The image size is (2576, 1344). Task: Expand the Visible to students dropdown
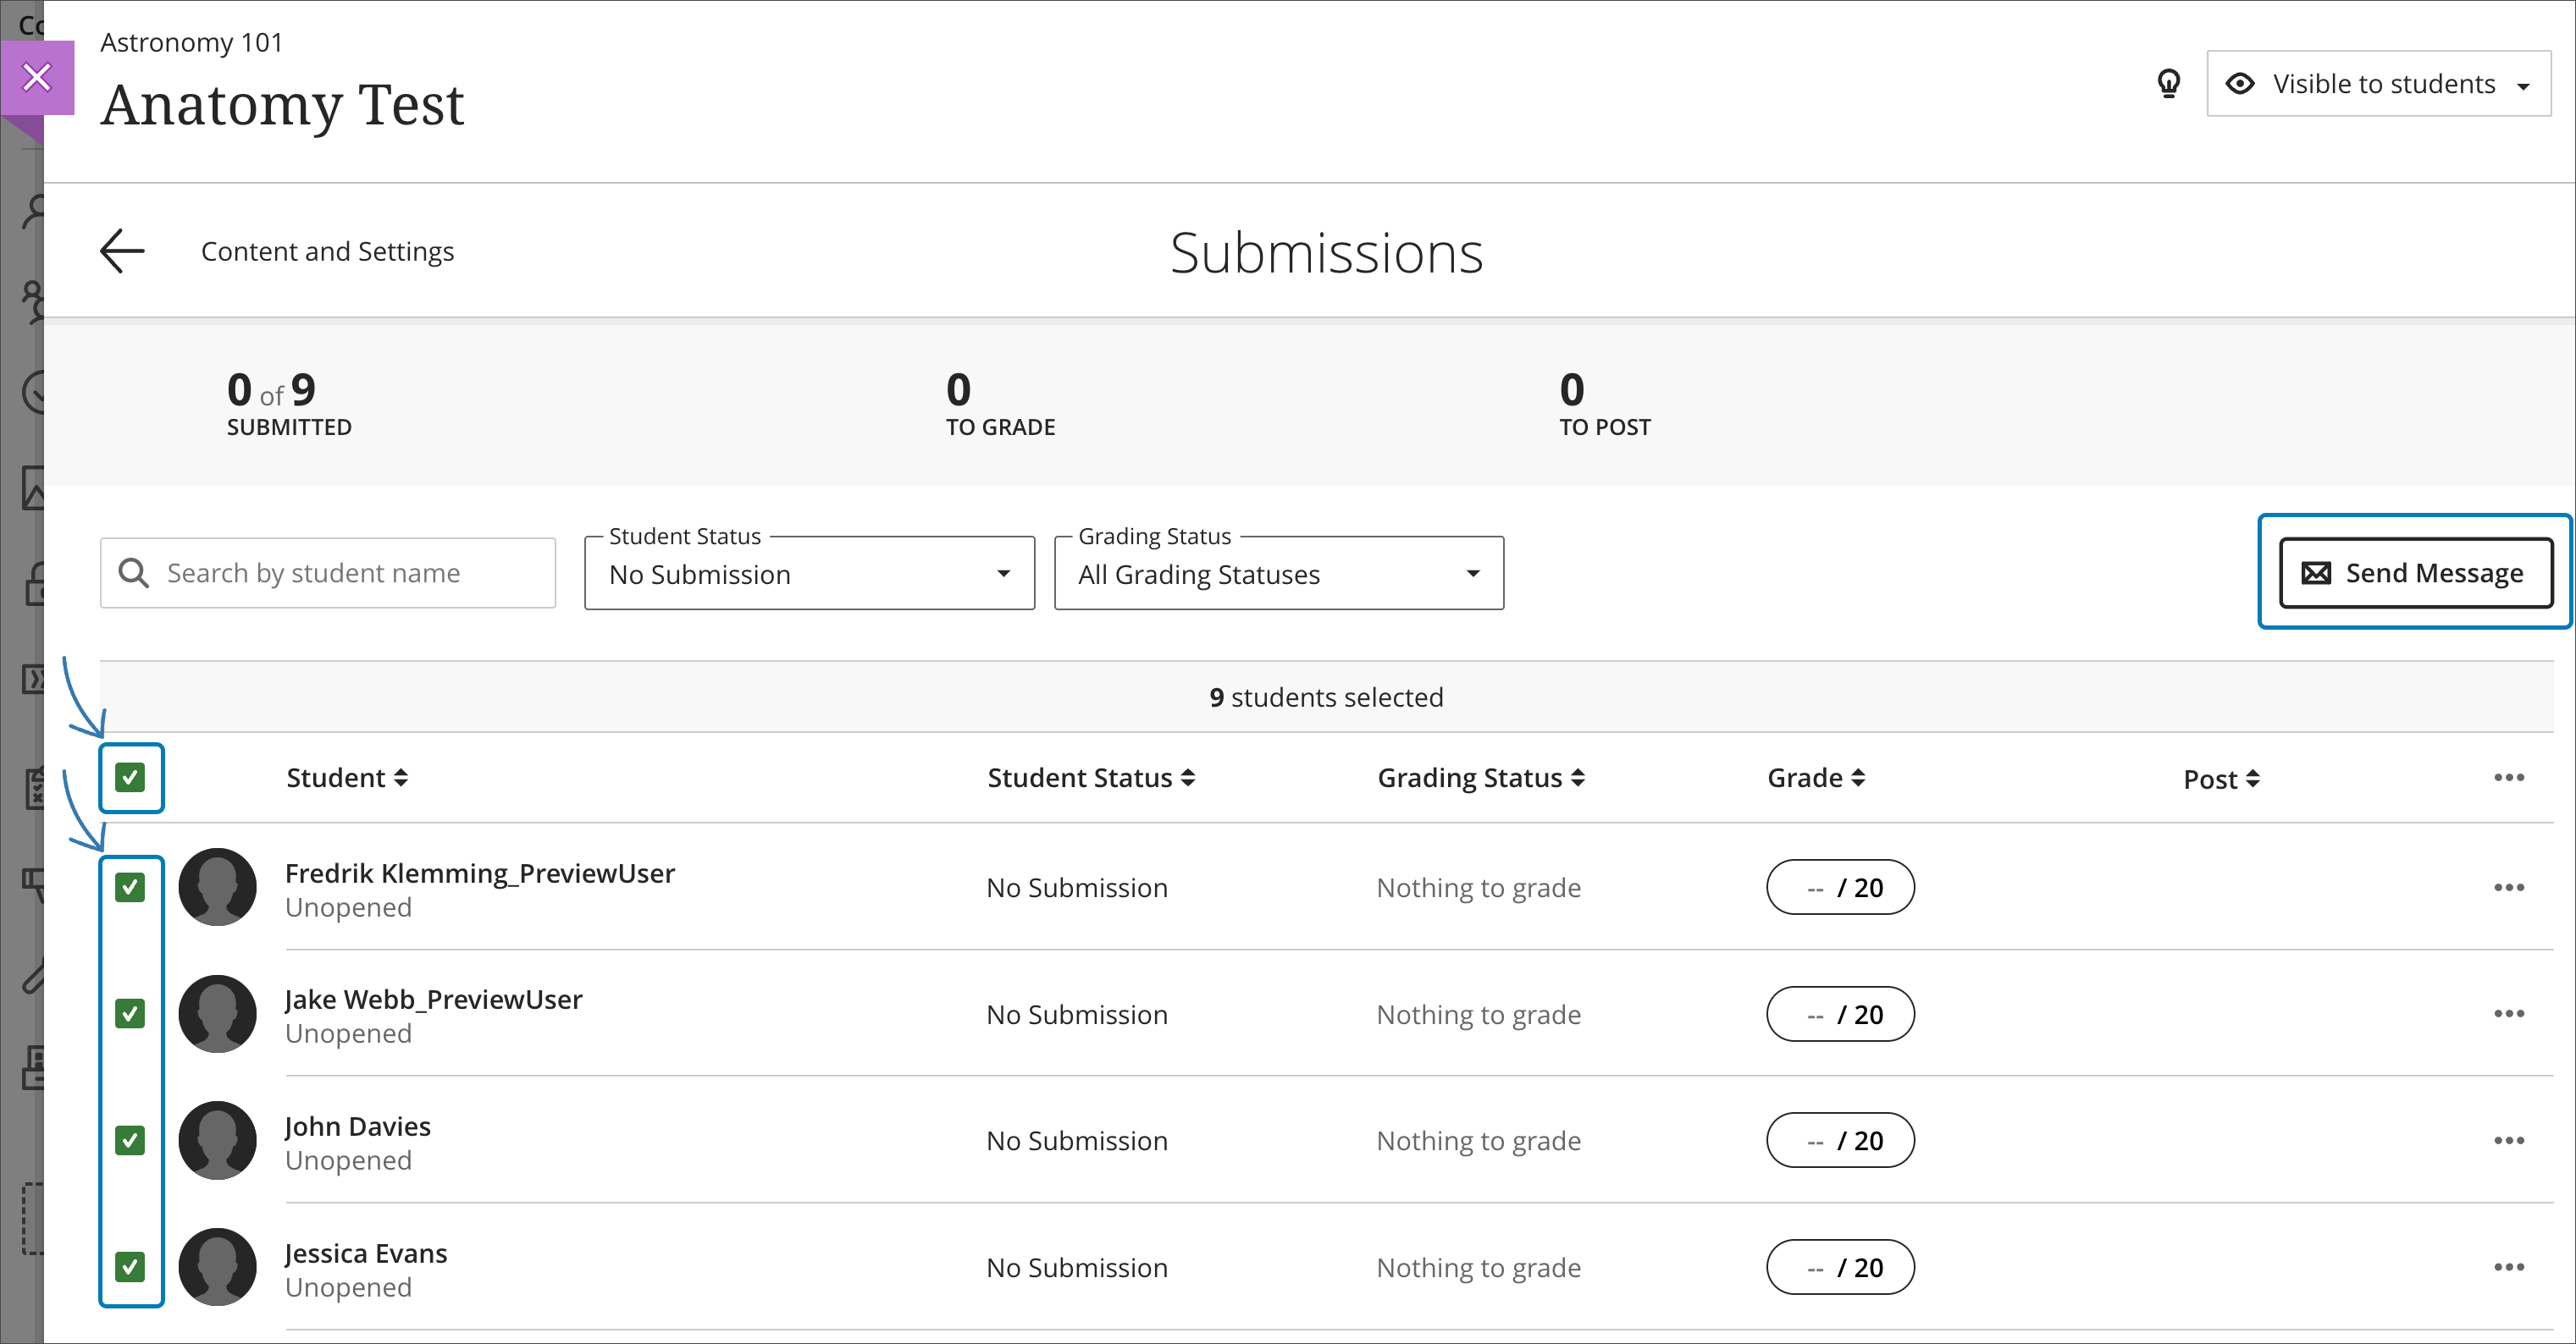click(x=2379, y=84)
